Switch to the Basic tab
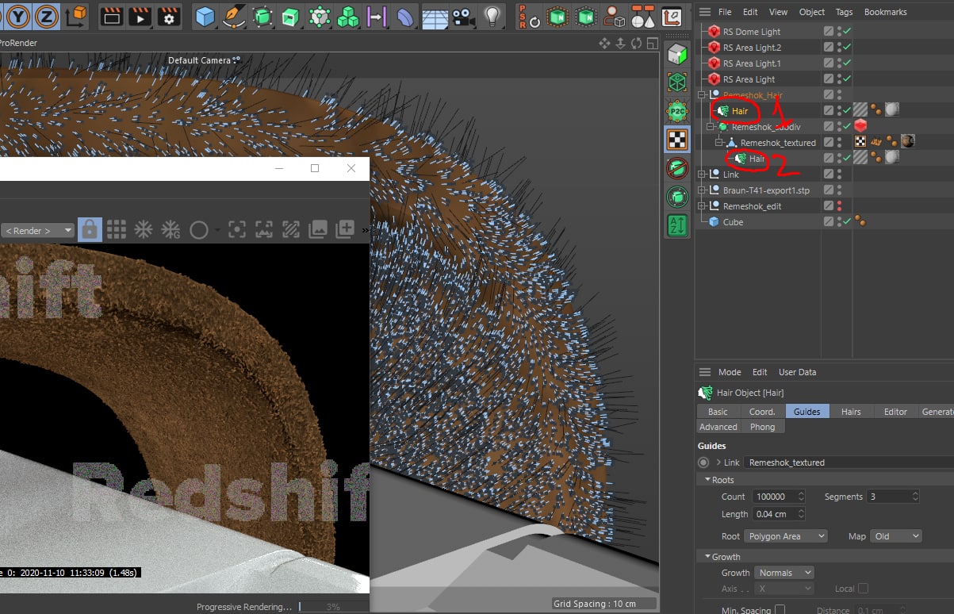Viewport: 954px width, 614px height. [x=718, y=411]
